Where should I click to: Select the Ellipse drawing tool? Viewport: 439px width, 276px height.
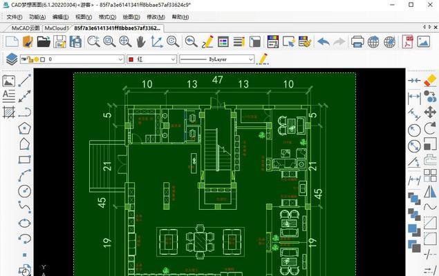pos(25,223)
